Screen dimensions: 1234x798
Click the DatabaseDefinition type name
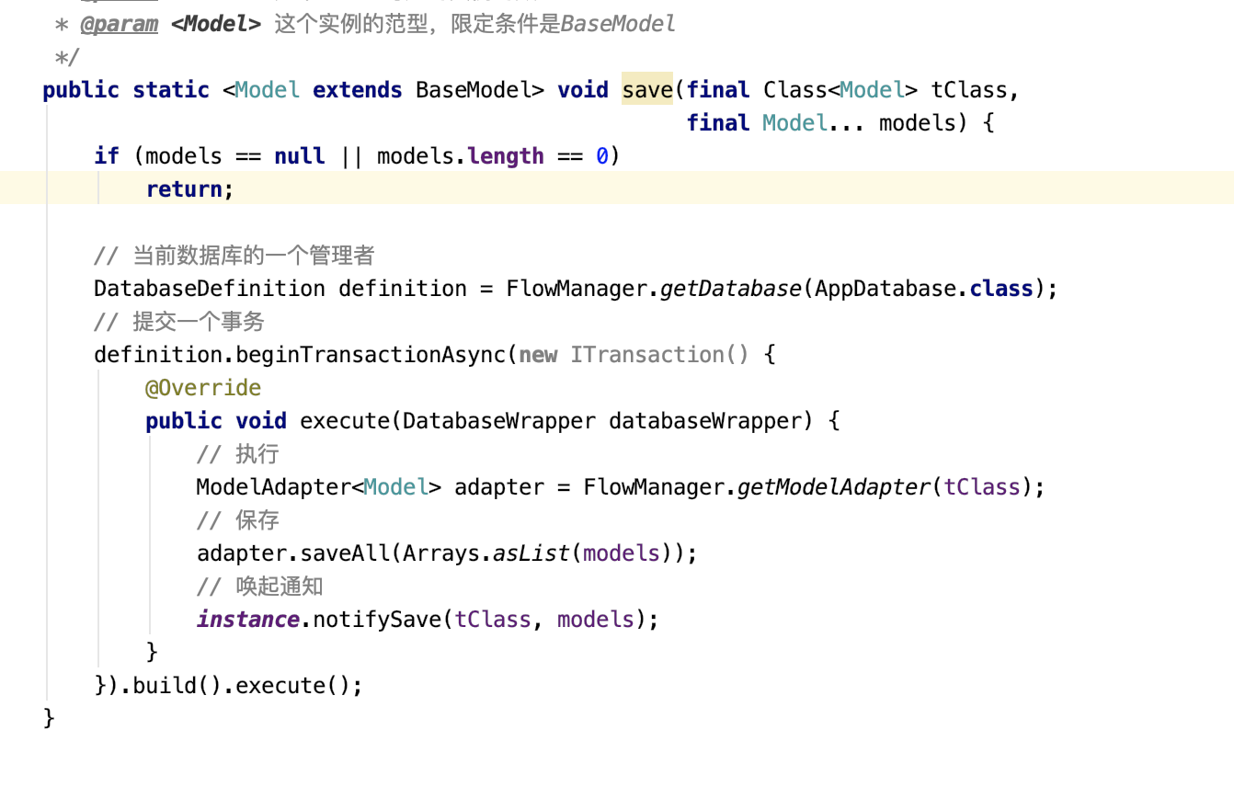[210, 289]
